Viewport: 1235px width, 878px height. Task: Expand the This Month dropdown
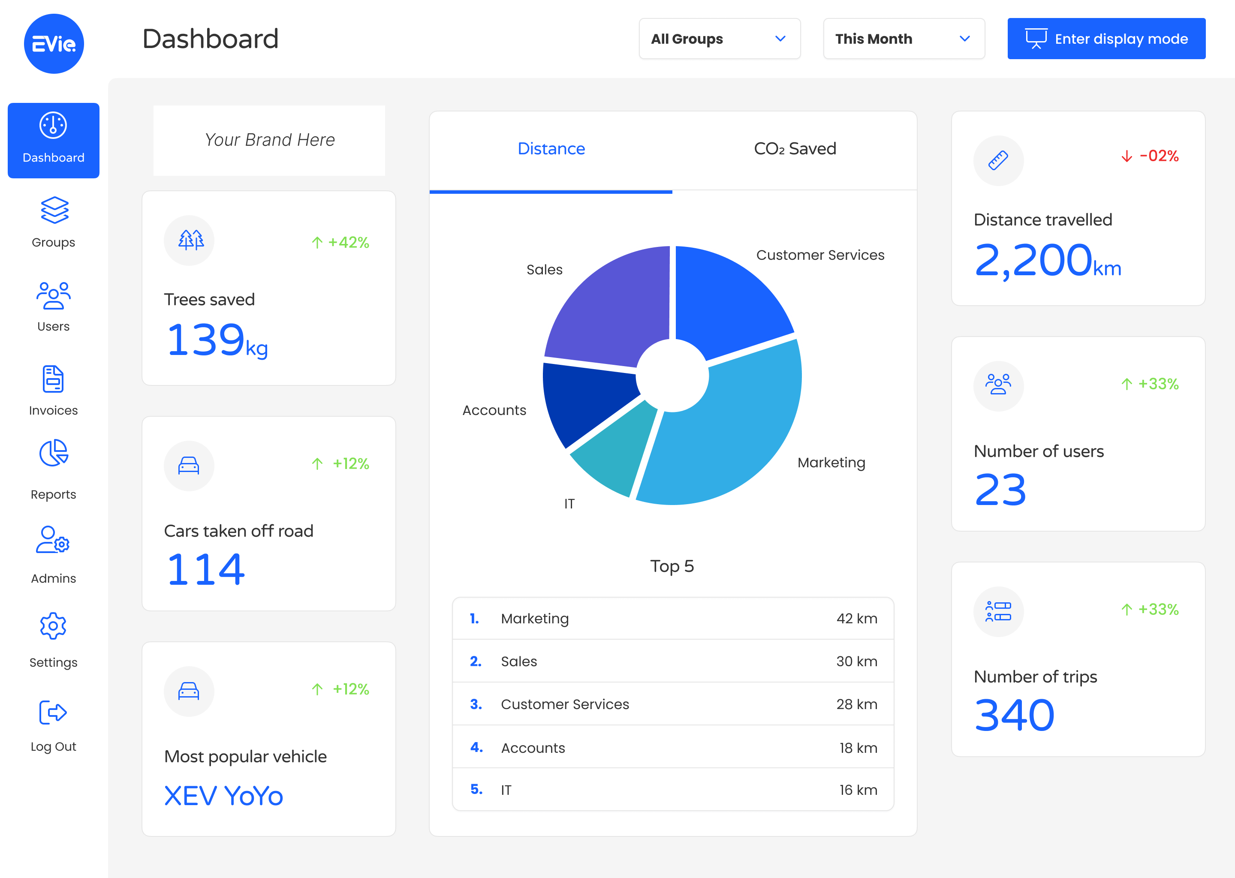point(904,39)
